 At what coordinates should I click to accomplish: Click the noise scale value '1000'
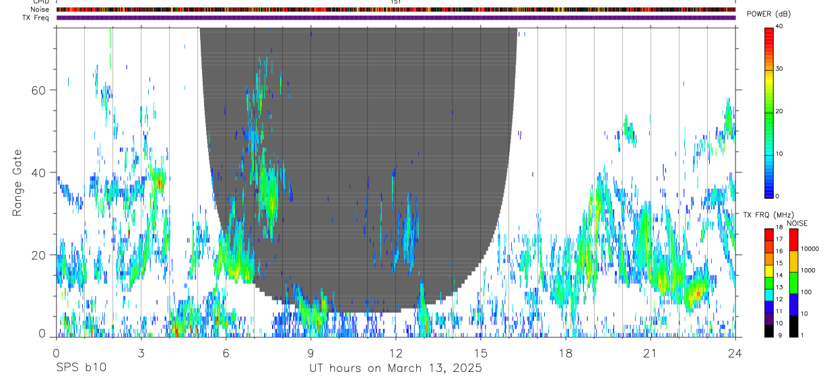(807, 270)
